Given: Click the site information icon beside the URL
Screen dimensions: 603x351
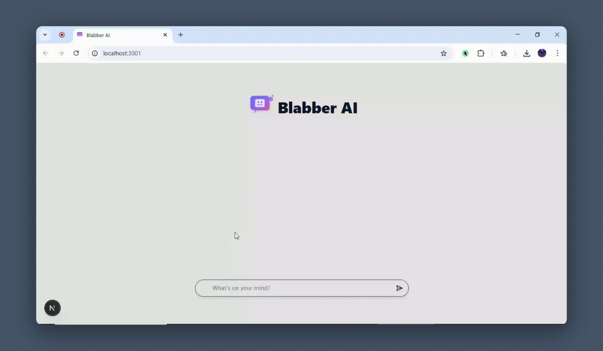Looking at the screenshot, I should coord(94,53).
